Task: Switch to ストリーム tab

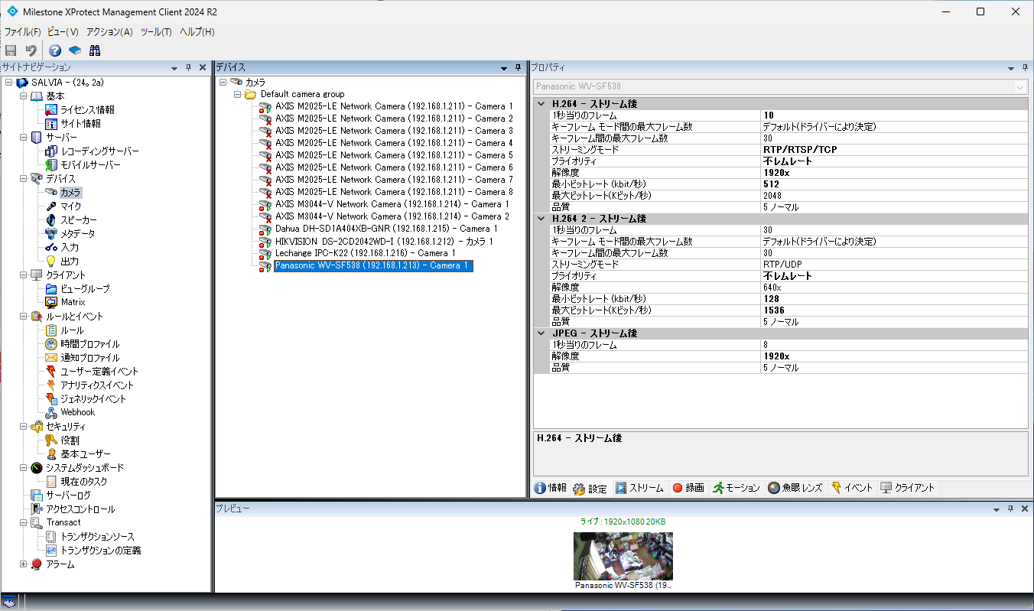Action: [639, 488]
